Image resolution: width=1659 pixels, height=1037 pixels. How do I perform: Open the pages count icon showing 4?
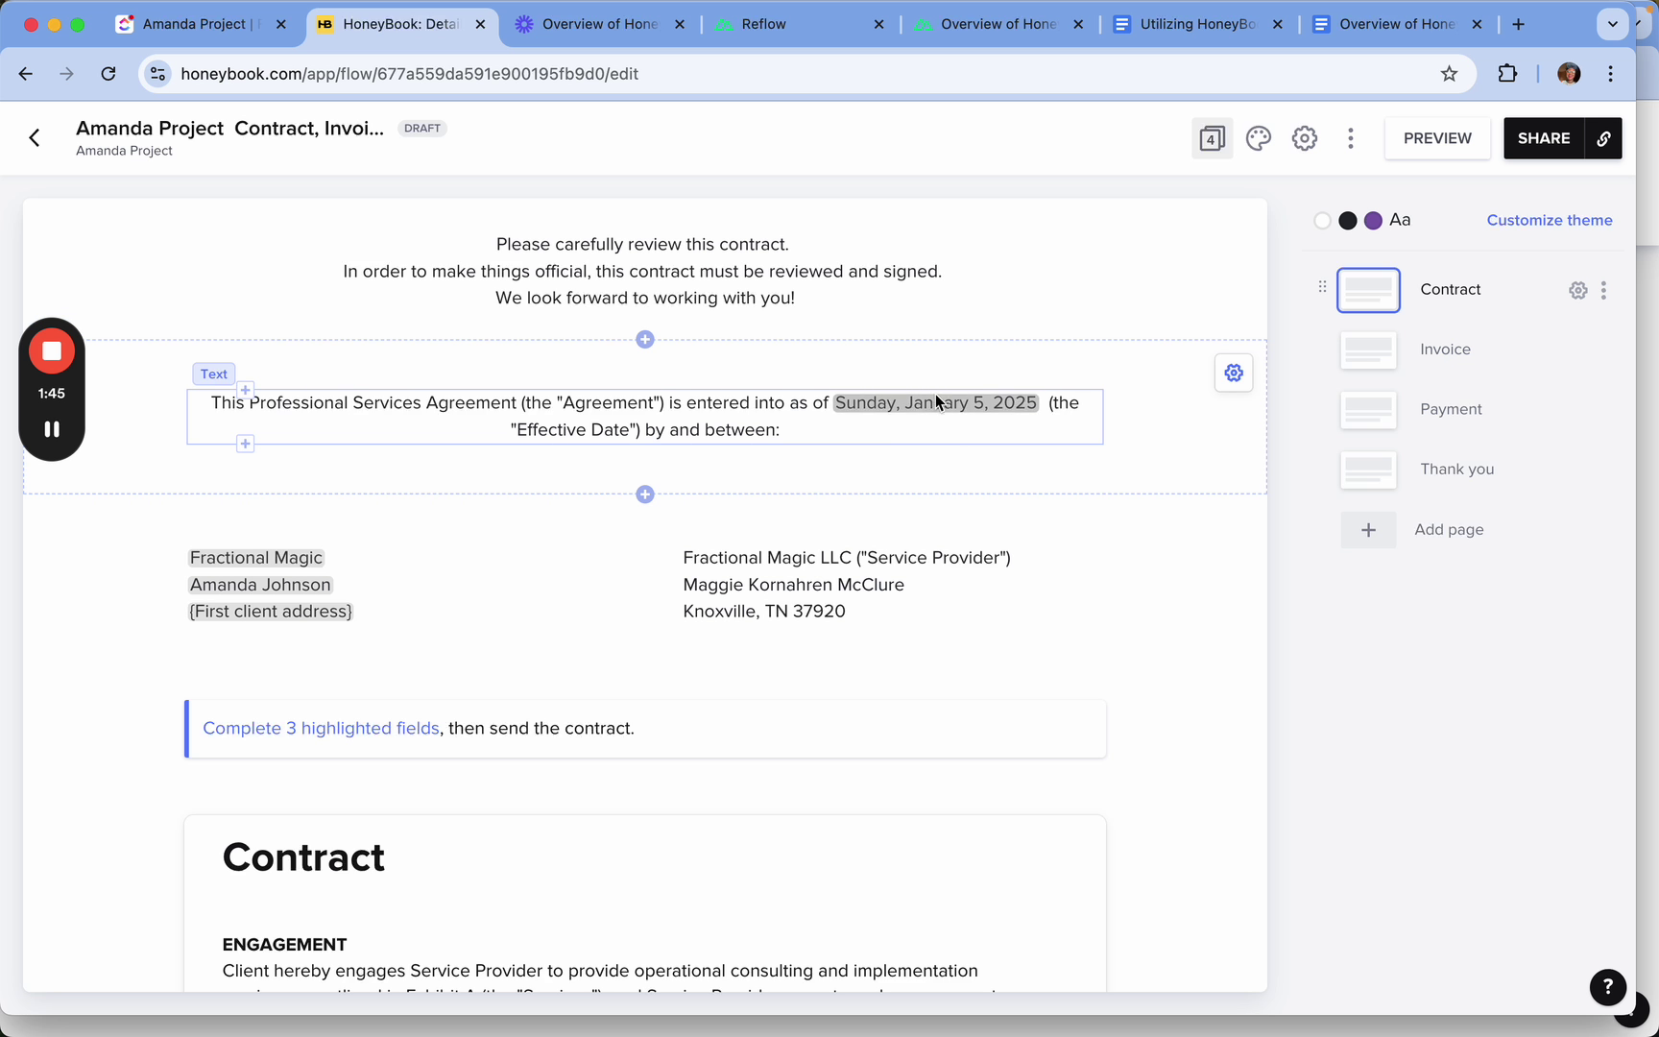point(1212,138)
